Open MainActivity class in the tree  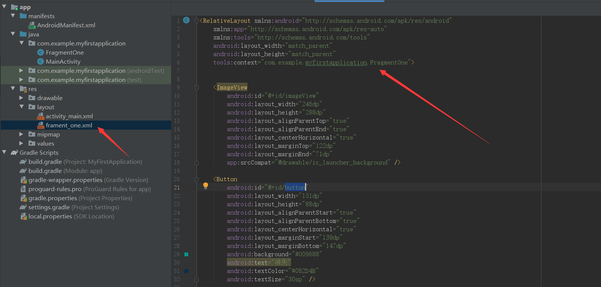(x=63, y=62)
